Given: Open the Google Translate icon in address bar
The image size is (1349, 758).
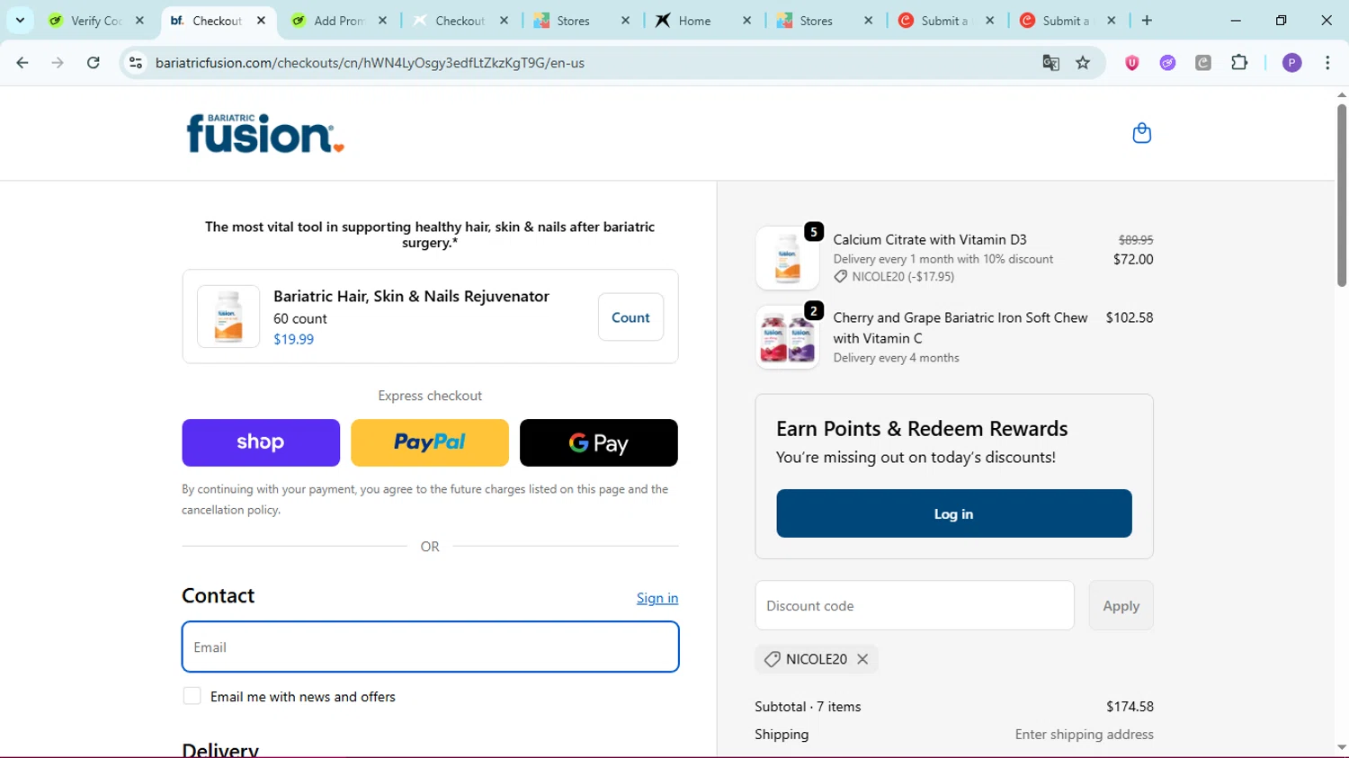Looking at the screenshot, I should 1050,63.
